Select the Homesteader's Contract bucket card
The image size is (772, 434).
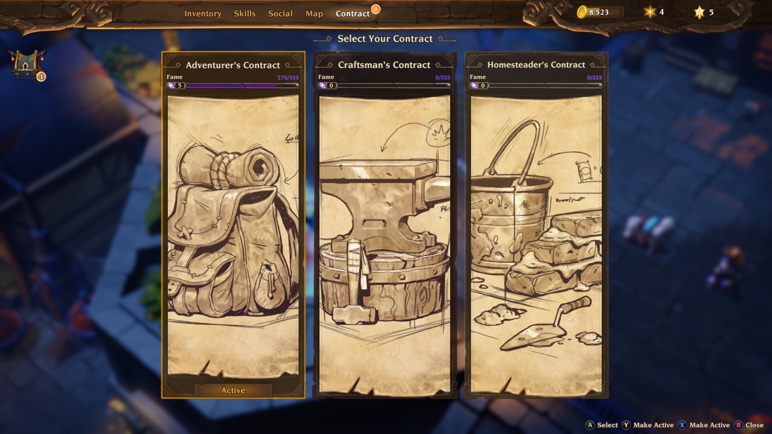click(536, 225)
